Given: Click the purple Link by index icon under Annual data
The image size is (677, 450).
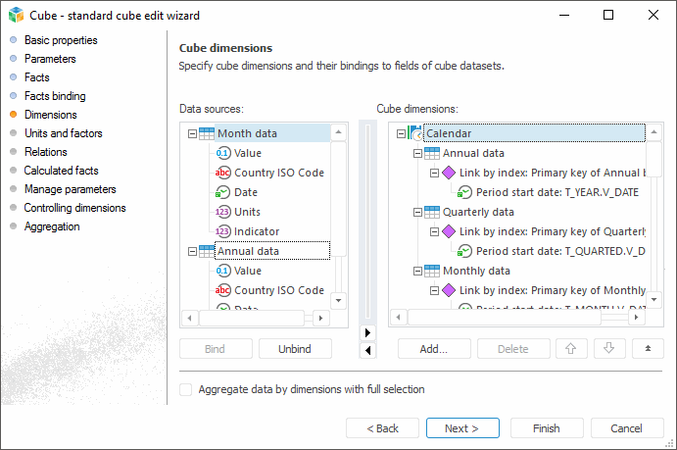Looking at the screenshot, I should (449, 173).
